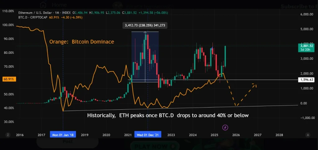Select the 'Historically, ETH peaks' text annotation
Image resolution: width=318 pixels, height=150 pixels.
[x=168, y=116]
